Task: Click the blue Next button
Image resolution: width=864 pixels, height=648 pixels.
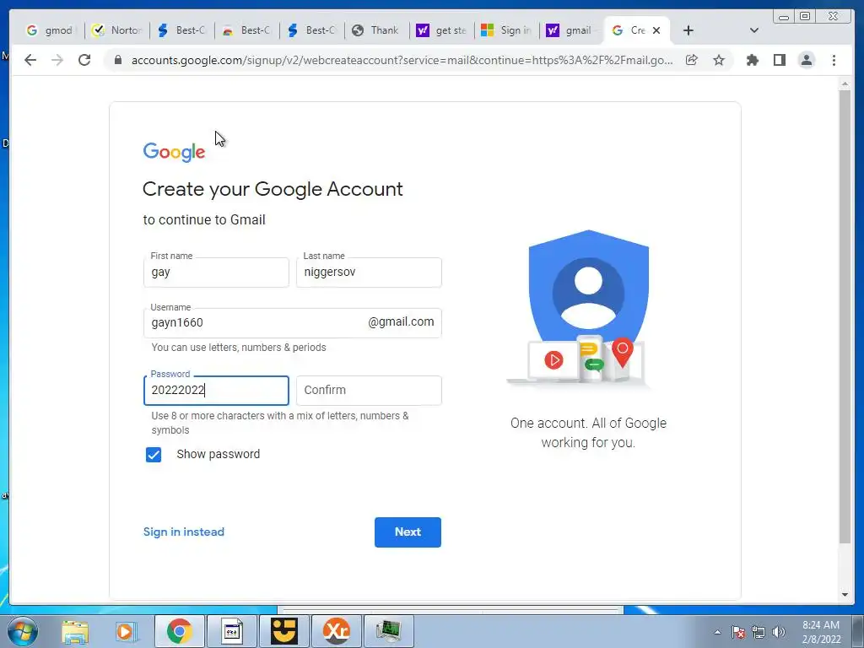Action: pos(408,532)
